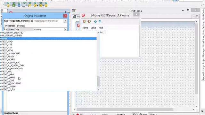Click form designer horizontal scrollbar left arrow
The image size is (205, 115).
75,109
